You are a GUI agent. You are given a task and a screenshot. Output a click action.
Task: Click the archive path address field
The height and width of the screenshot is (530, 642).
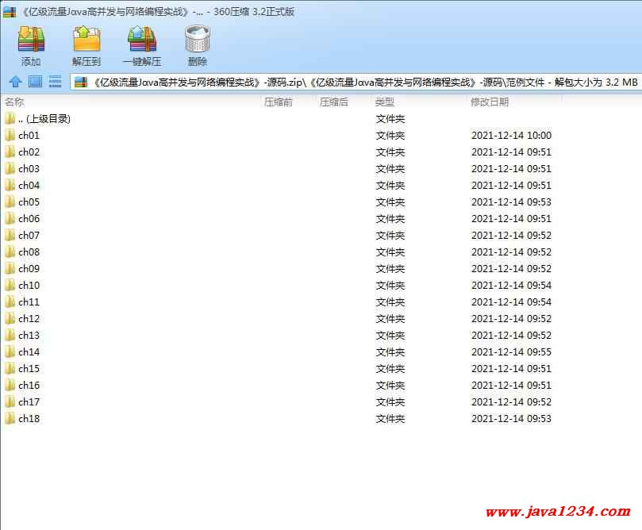(x=357, y=82)
